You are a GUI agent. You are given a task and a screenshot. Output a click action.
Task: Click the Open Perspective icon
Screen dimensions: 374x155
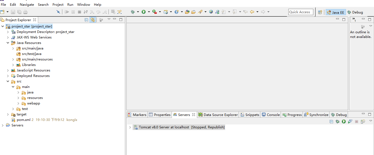pyautogui.click(x=320, y=12)
